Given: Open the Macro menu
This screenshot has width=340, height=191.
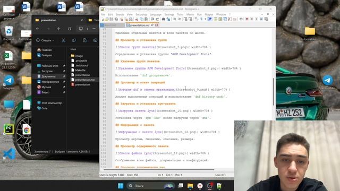Looking at the screenshot, I should point(190,14).
